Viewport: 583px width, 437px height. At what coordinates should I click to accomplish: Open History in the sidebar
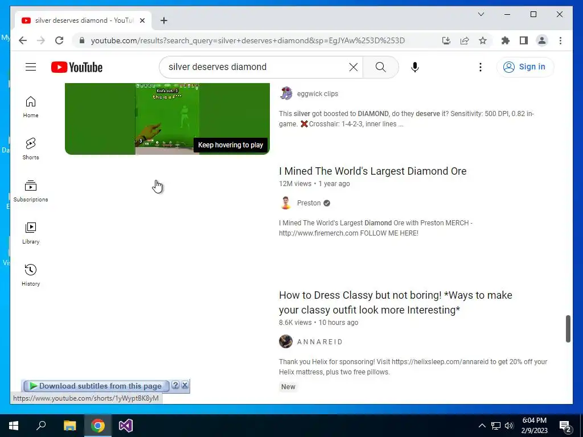tap(31, 275)
